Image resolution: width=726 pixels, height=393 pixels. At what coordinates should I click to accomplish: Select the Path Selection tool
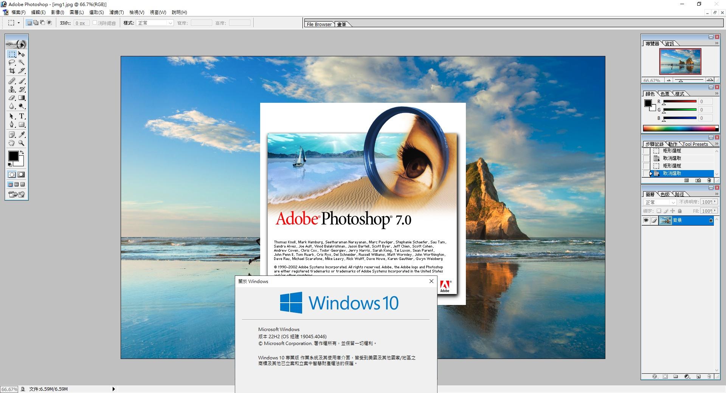[x=12, y=116]
